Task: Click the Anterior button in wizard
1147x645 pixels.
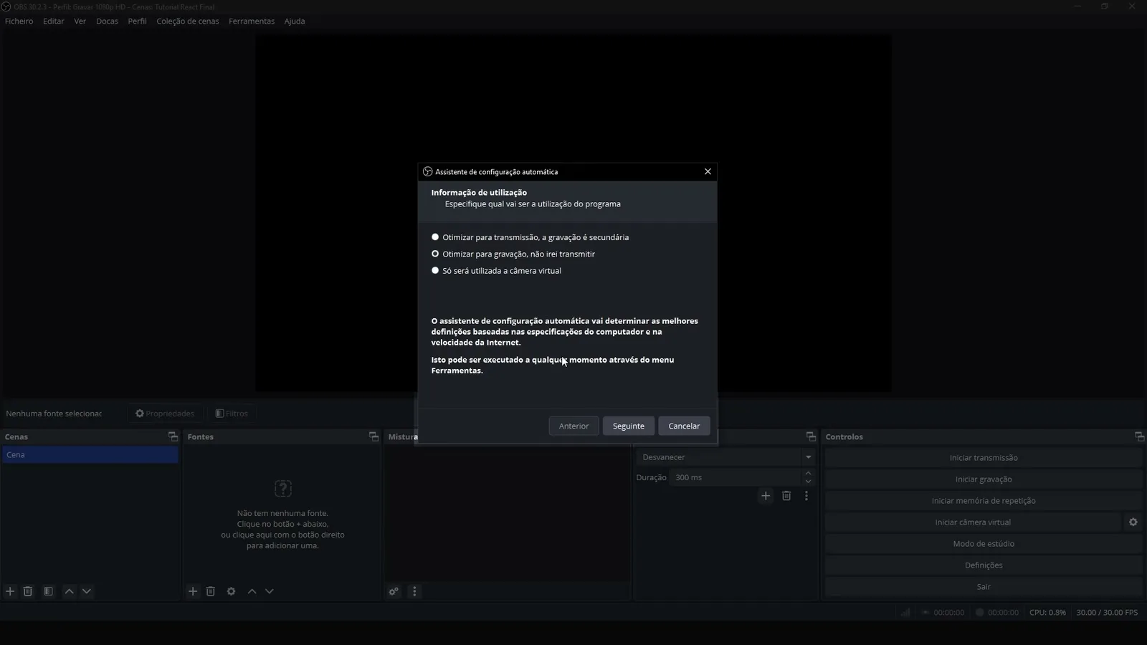Action: (573, 426)
